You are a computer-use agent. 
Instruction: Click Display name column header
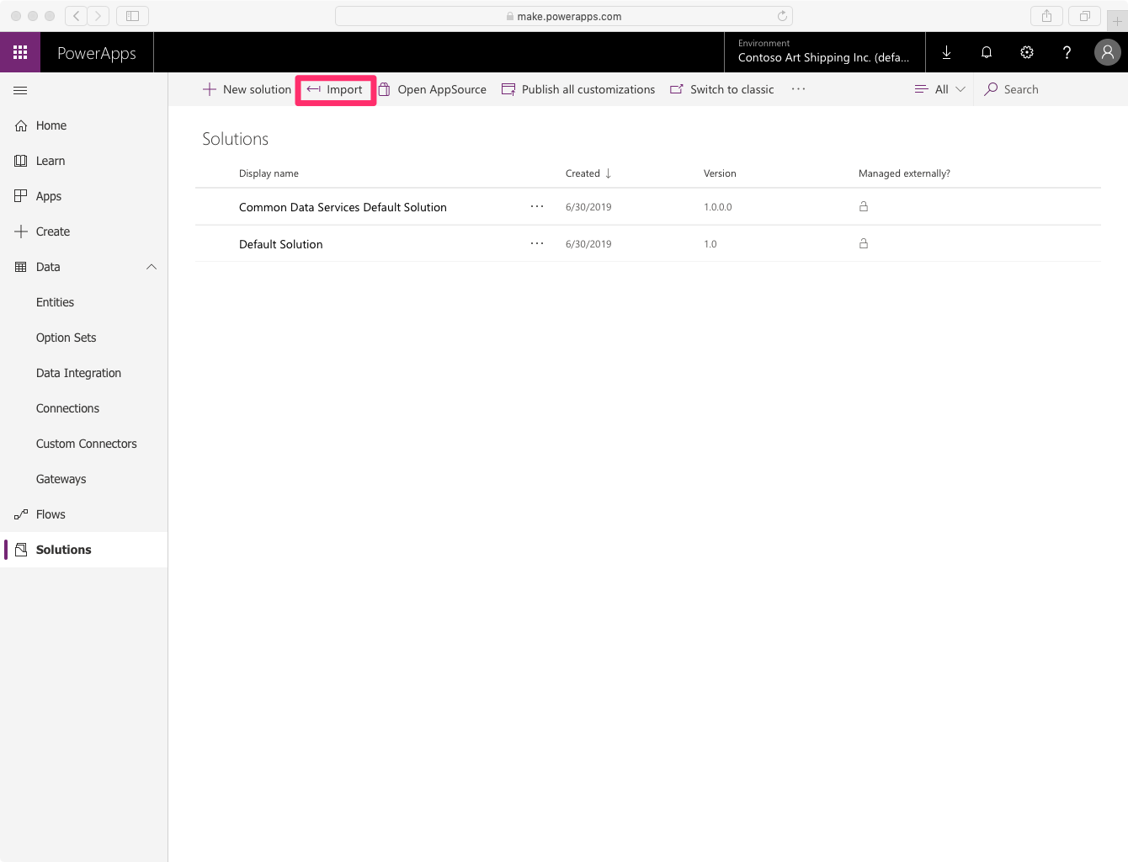[269, 173]
